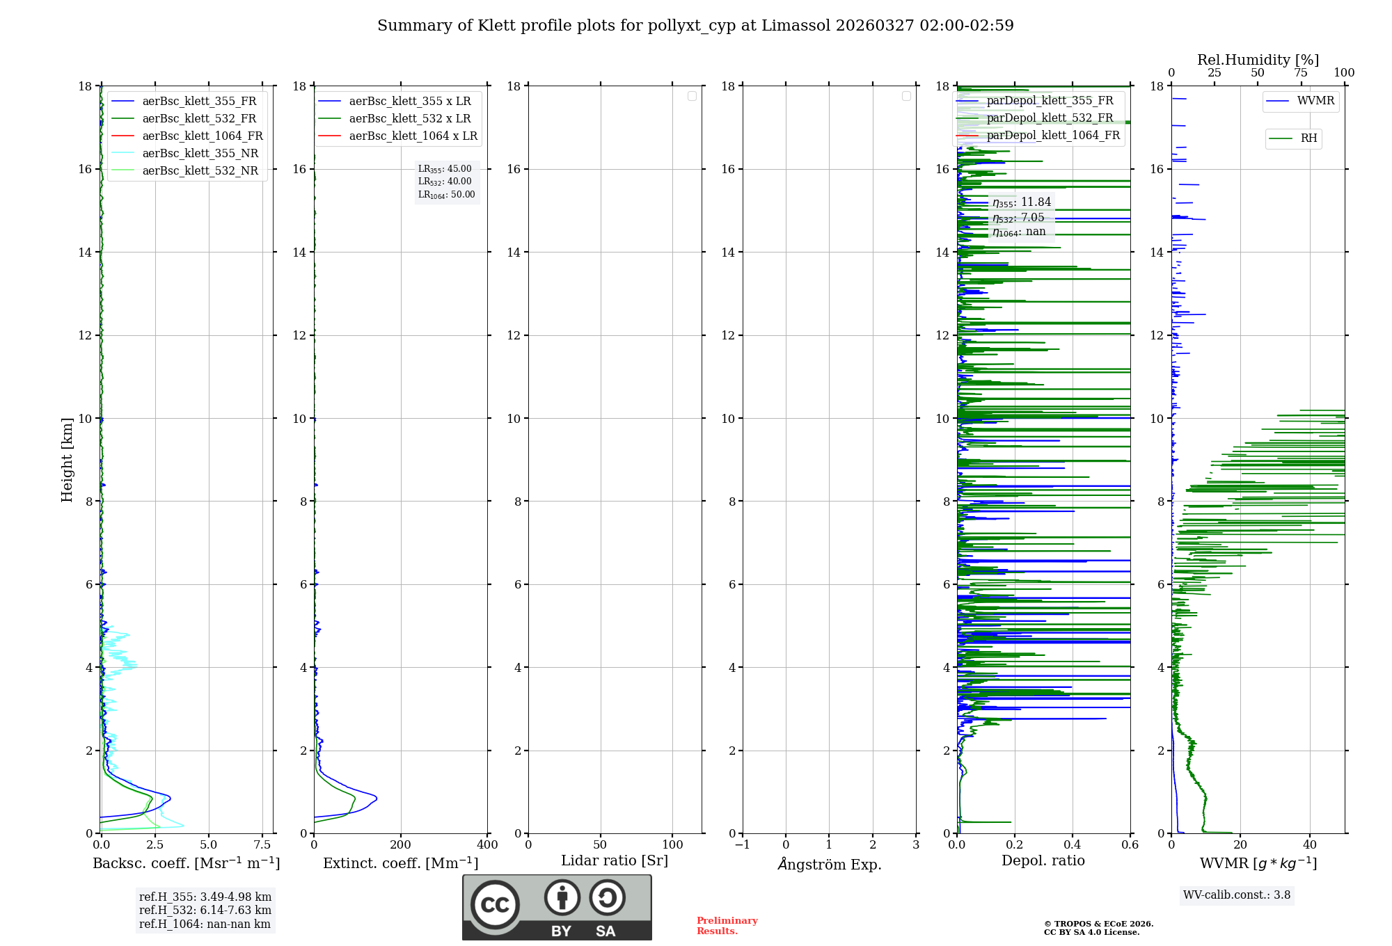Click the SA share-alike circular arrow icon
Viewport: 1392px width, 946px height.
[607, 897]
